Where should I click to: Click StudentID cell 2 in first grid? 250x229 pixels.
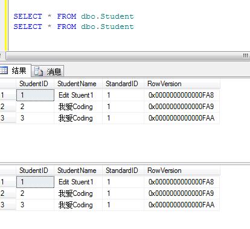point(35,107)
